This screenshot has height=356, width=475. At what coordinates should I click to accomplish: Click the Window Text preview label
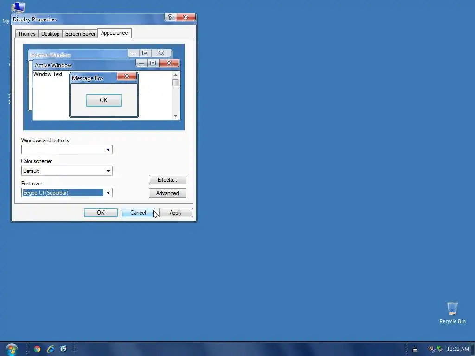click(48, 74)
